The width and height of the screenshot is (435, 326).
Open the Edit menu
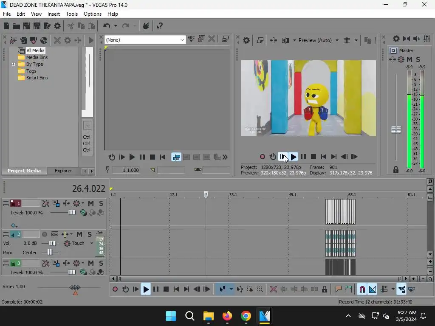20,14
